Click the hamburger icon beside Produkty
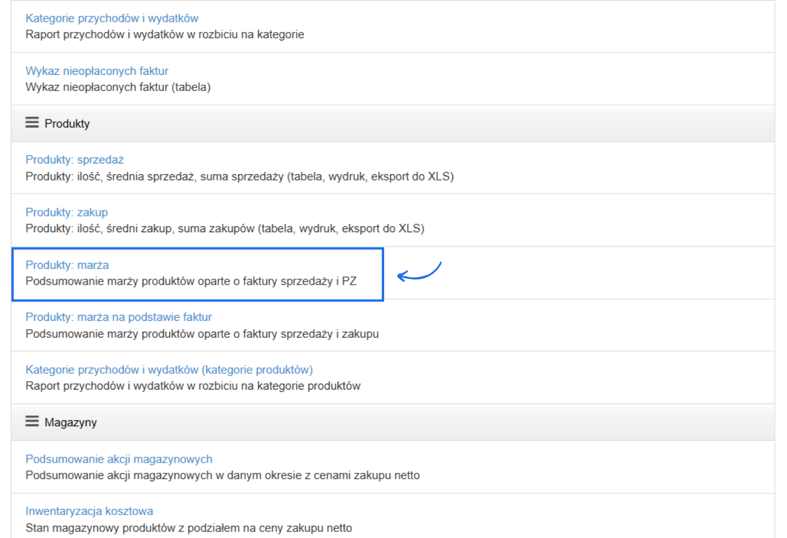The height and width of the screenshot is (538, 787). [31, 123]
